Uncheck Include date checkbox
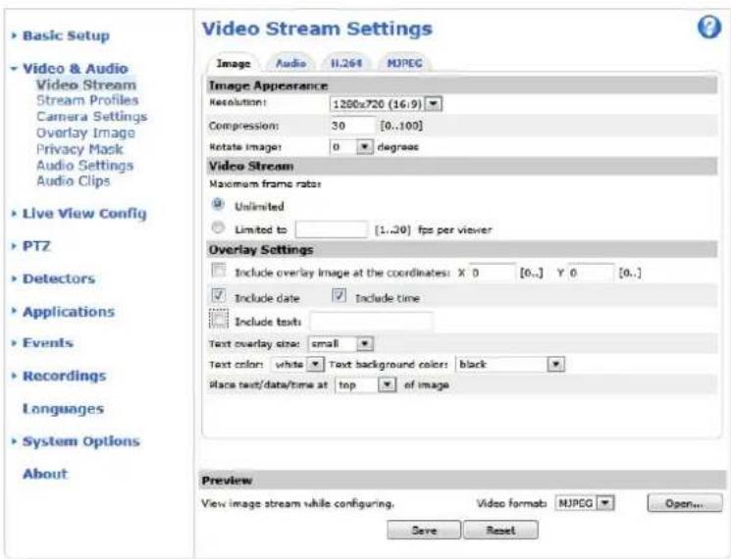The image size is (731, 559). [x=218, y=296]
